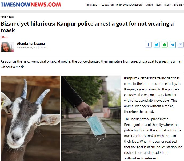Image resolution: width=184 pixels, height=161 pixels.
Task: Email the article using envelope icon
Action: 181,45
